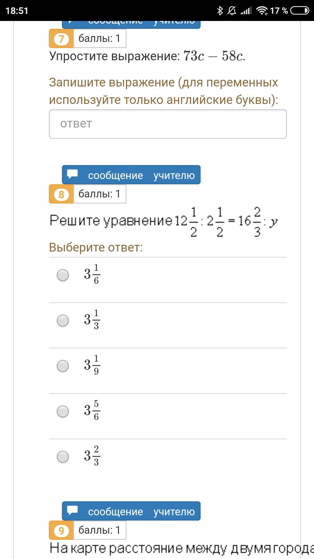
Task: Select the answer 3 1/6 radio button
Action: (x=63, y=275)
